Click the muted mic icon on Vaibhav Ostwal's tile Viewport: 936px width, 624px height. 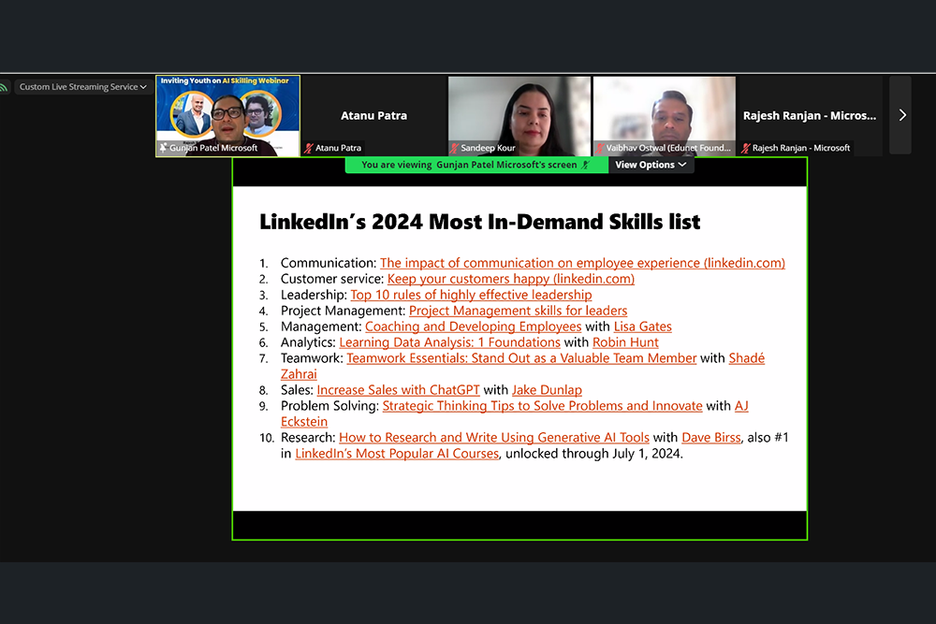pyautogui.click(x=599, y=148)
